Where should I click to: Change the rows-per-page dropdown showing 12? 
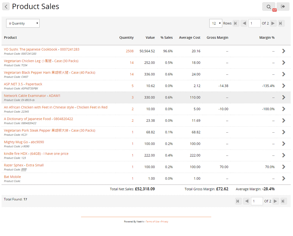216,23
